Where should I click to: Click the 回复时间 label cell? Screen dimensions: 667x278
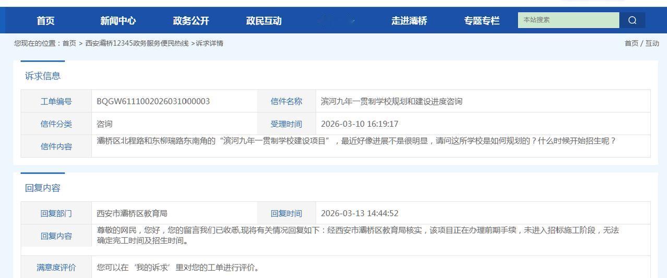(286, 213)
